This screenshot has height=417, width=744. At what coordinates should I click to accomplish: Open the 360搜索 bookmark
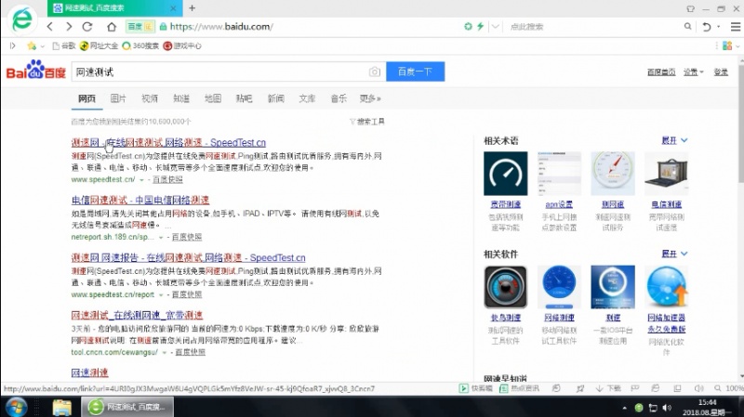pyautogui.click(x=140, y=46)
